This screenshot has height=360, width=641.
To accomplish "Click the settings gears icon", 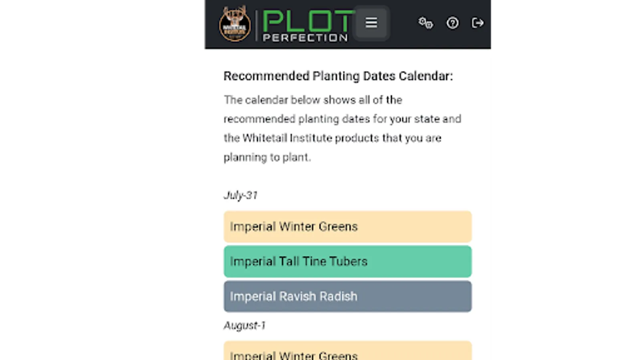I will click(x=425, y=23).
